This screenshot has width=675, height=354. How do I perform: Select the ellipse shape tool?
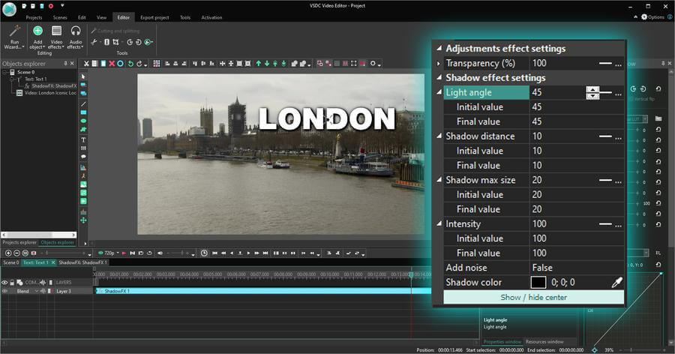click(83, 121)
